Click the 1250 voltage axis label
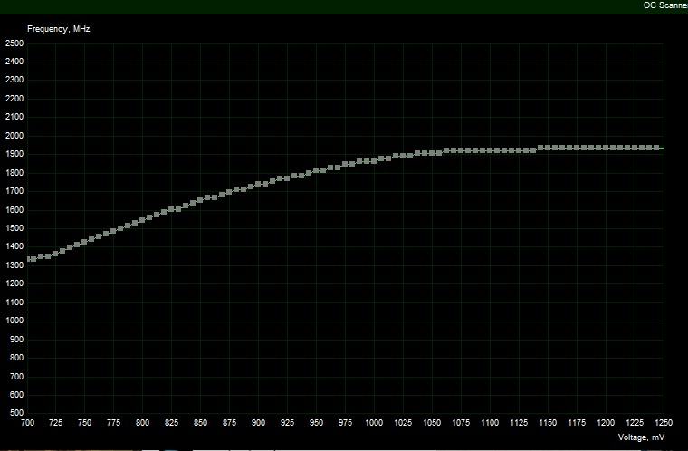688x451 pixels. pyautogui.click(x=664, y=422)
